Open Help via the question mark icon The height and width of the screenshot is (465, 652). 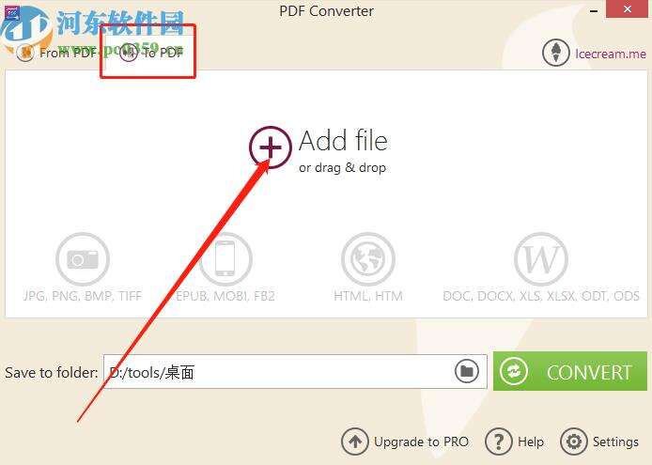point(498,442)
